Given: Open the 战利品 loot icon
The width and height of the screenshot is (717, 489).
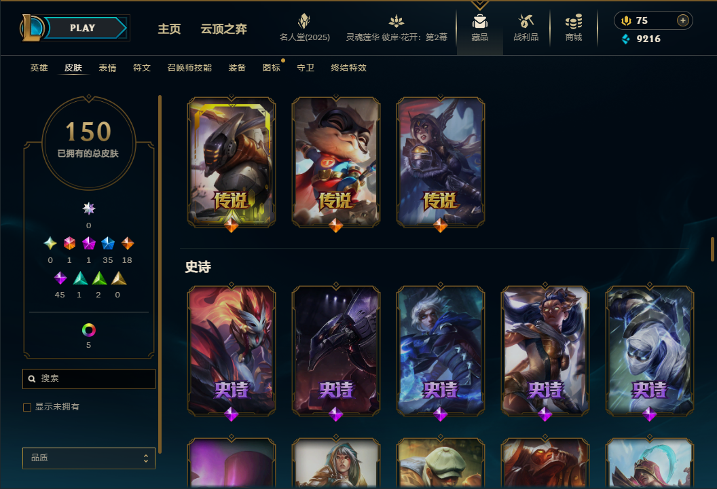Looking at the screenshot, I should click(526, 21).
